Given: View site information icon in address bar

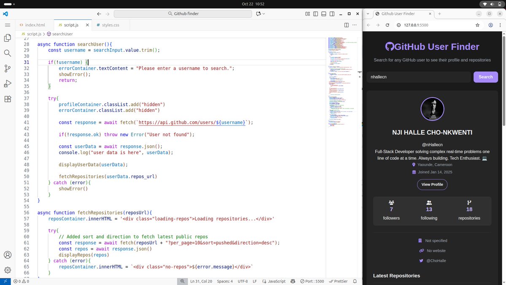Looking at the screenshot, I should [x=398, y=25].
